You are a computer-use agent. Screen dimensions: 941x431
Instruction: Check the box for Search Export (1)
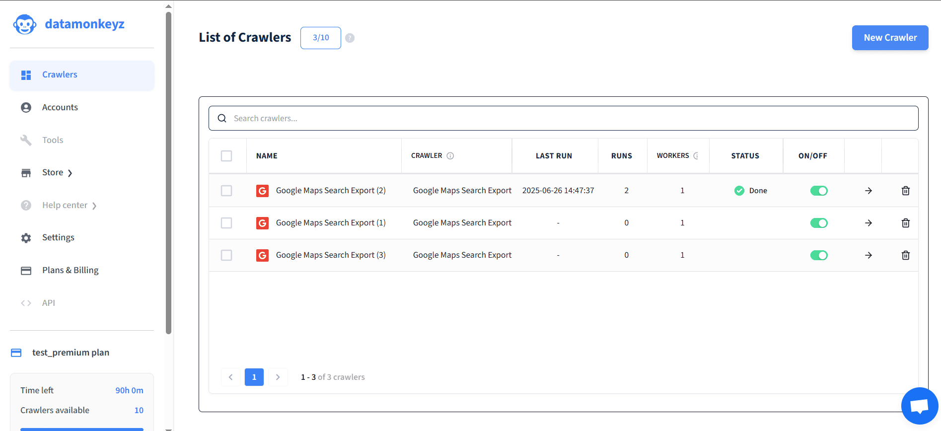coord(226,223)
